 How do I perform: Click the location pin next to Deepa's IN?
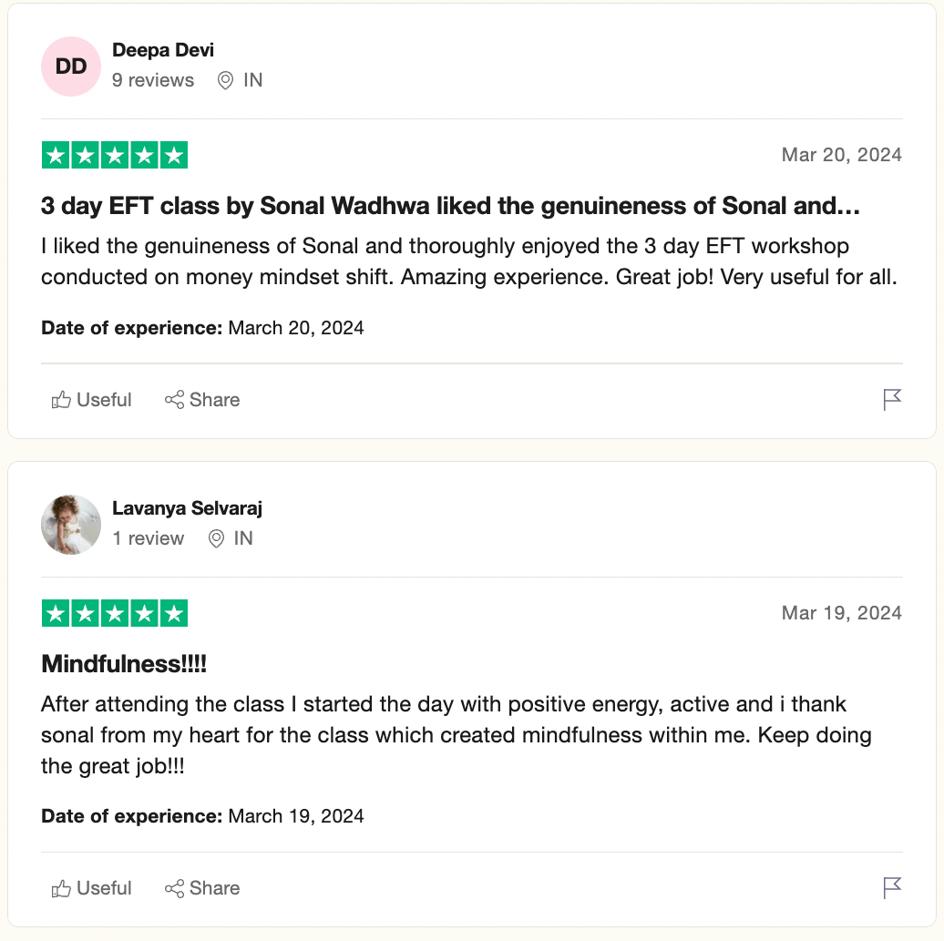tap(225, 81)
